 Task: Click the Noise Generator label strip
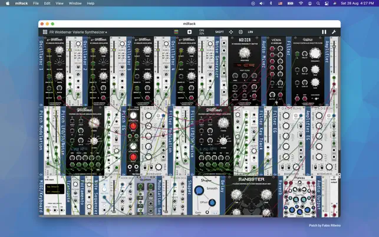[217, 71]
